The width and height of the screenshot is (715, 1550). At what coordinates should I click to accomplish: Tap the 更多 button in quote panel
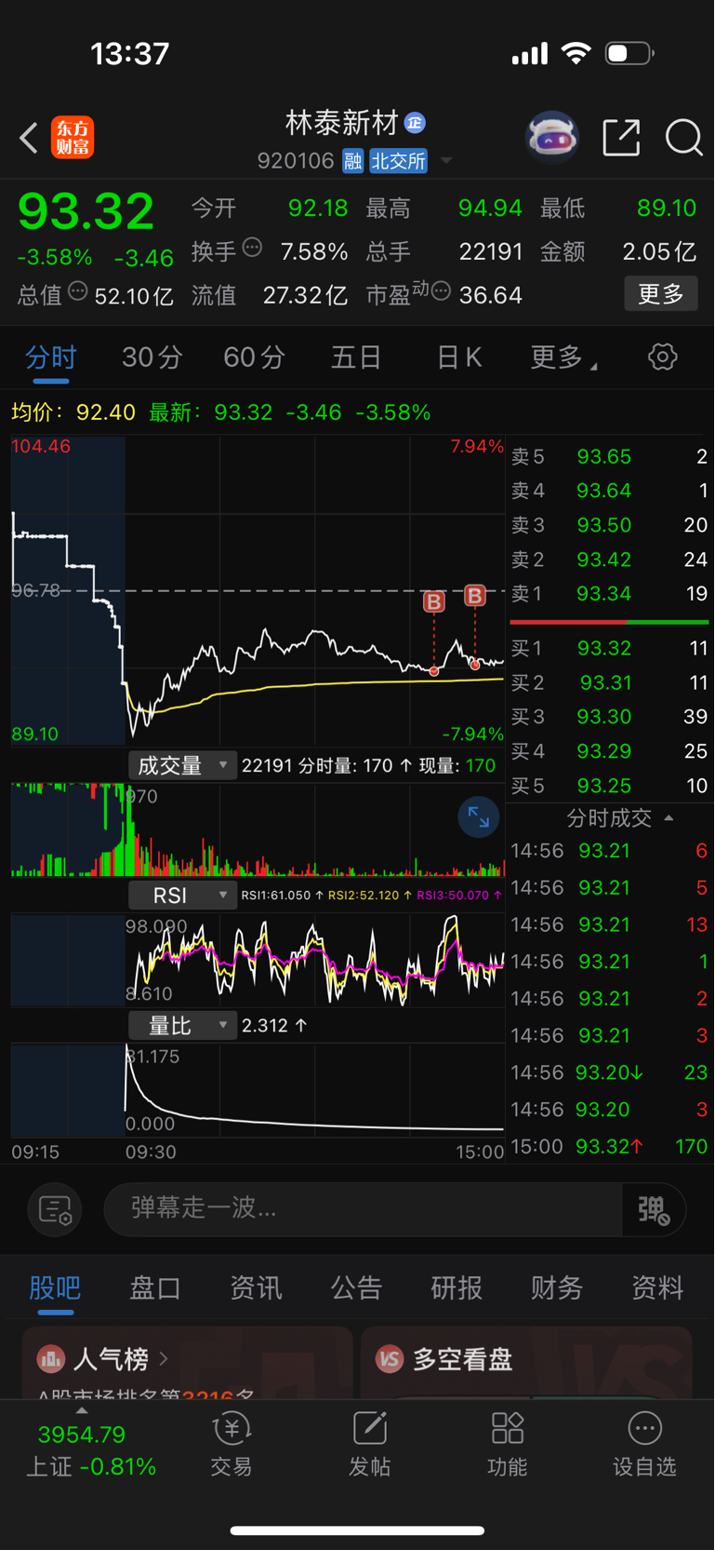[661, 294]
